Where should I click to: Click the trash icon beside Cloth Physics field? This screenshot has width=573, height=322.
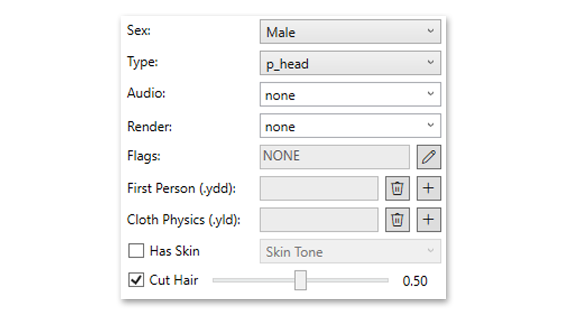(397, 220)
